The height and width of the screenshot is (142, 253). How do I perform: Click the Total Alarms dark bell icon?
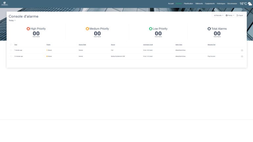(209, 29)
